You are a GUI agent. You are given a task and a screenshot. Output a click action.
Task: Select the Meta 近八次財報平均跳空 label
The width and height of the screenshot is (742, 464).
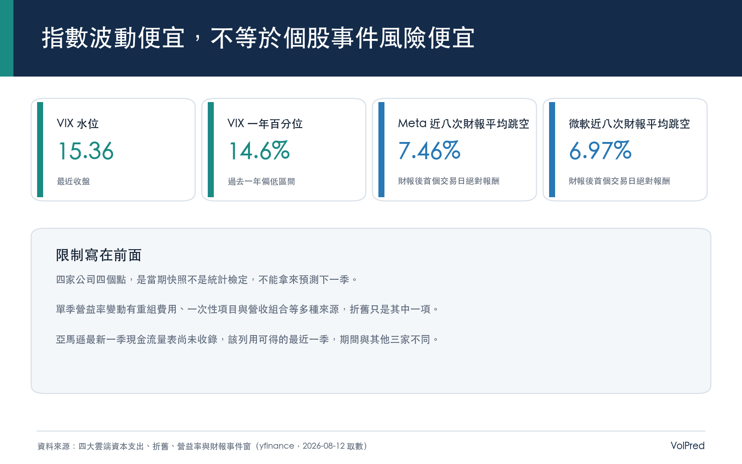coord(463,124)
